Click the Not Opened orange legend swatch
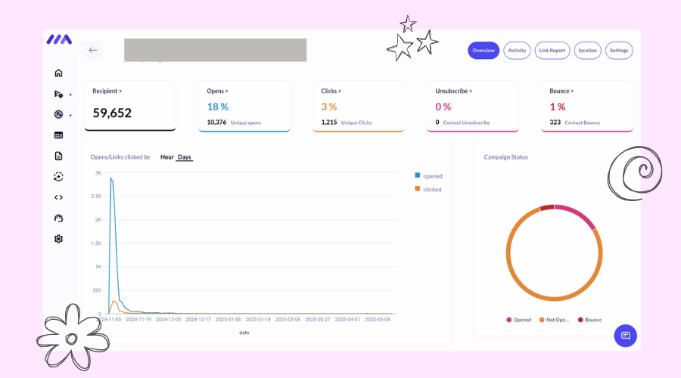Viewport: 681px width, 378px height. coord(542,320)
